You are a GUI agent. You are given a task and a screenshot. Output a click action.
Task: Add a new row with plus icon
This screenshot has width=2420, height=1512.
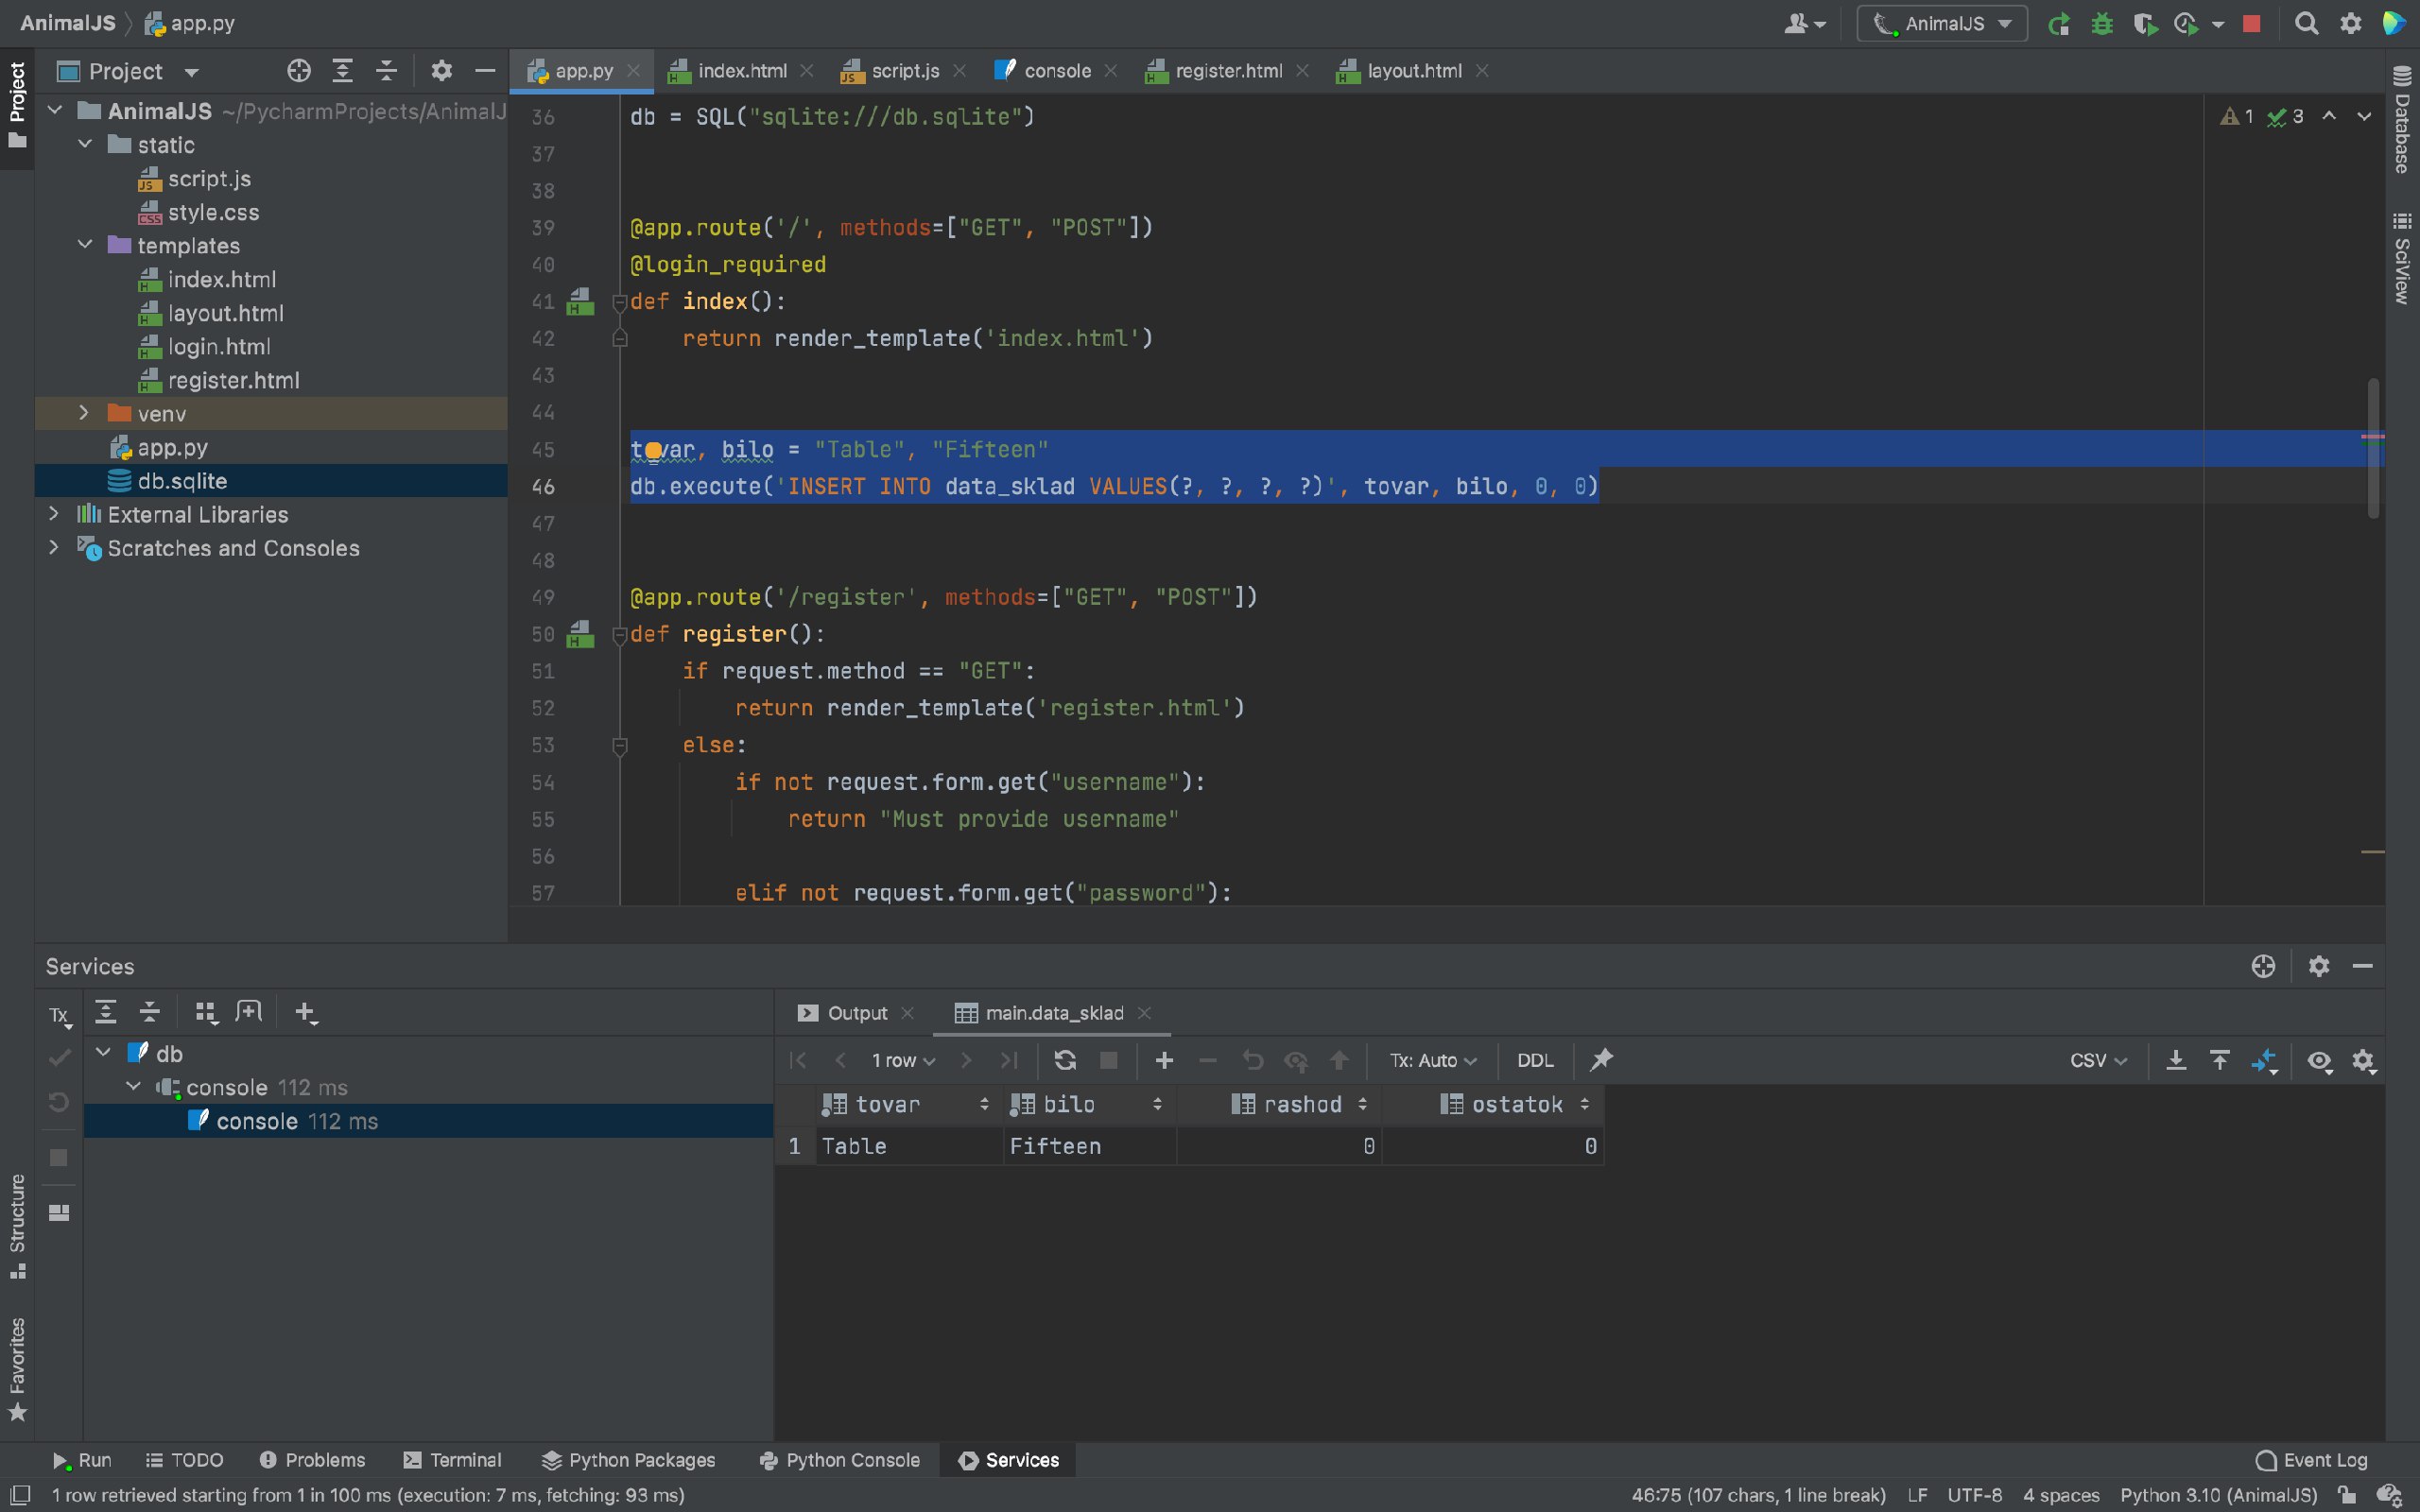click(1164, 1060)
